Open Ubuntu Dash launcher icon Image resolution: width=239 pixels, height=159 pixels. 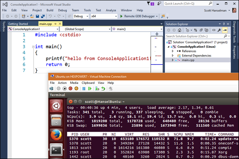click(x=56, y=106)
